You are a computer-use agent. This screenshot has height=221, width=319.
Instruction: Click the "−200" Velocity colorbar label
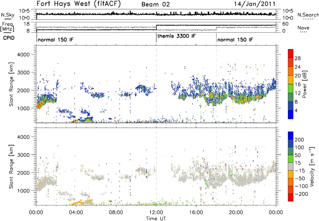301,194
